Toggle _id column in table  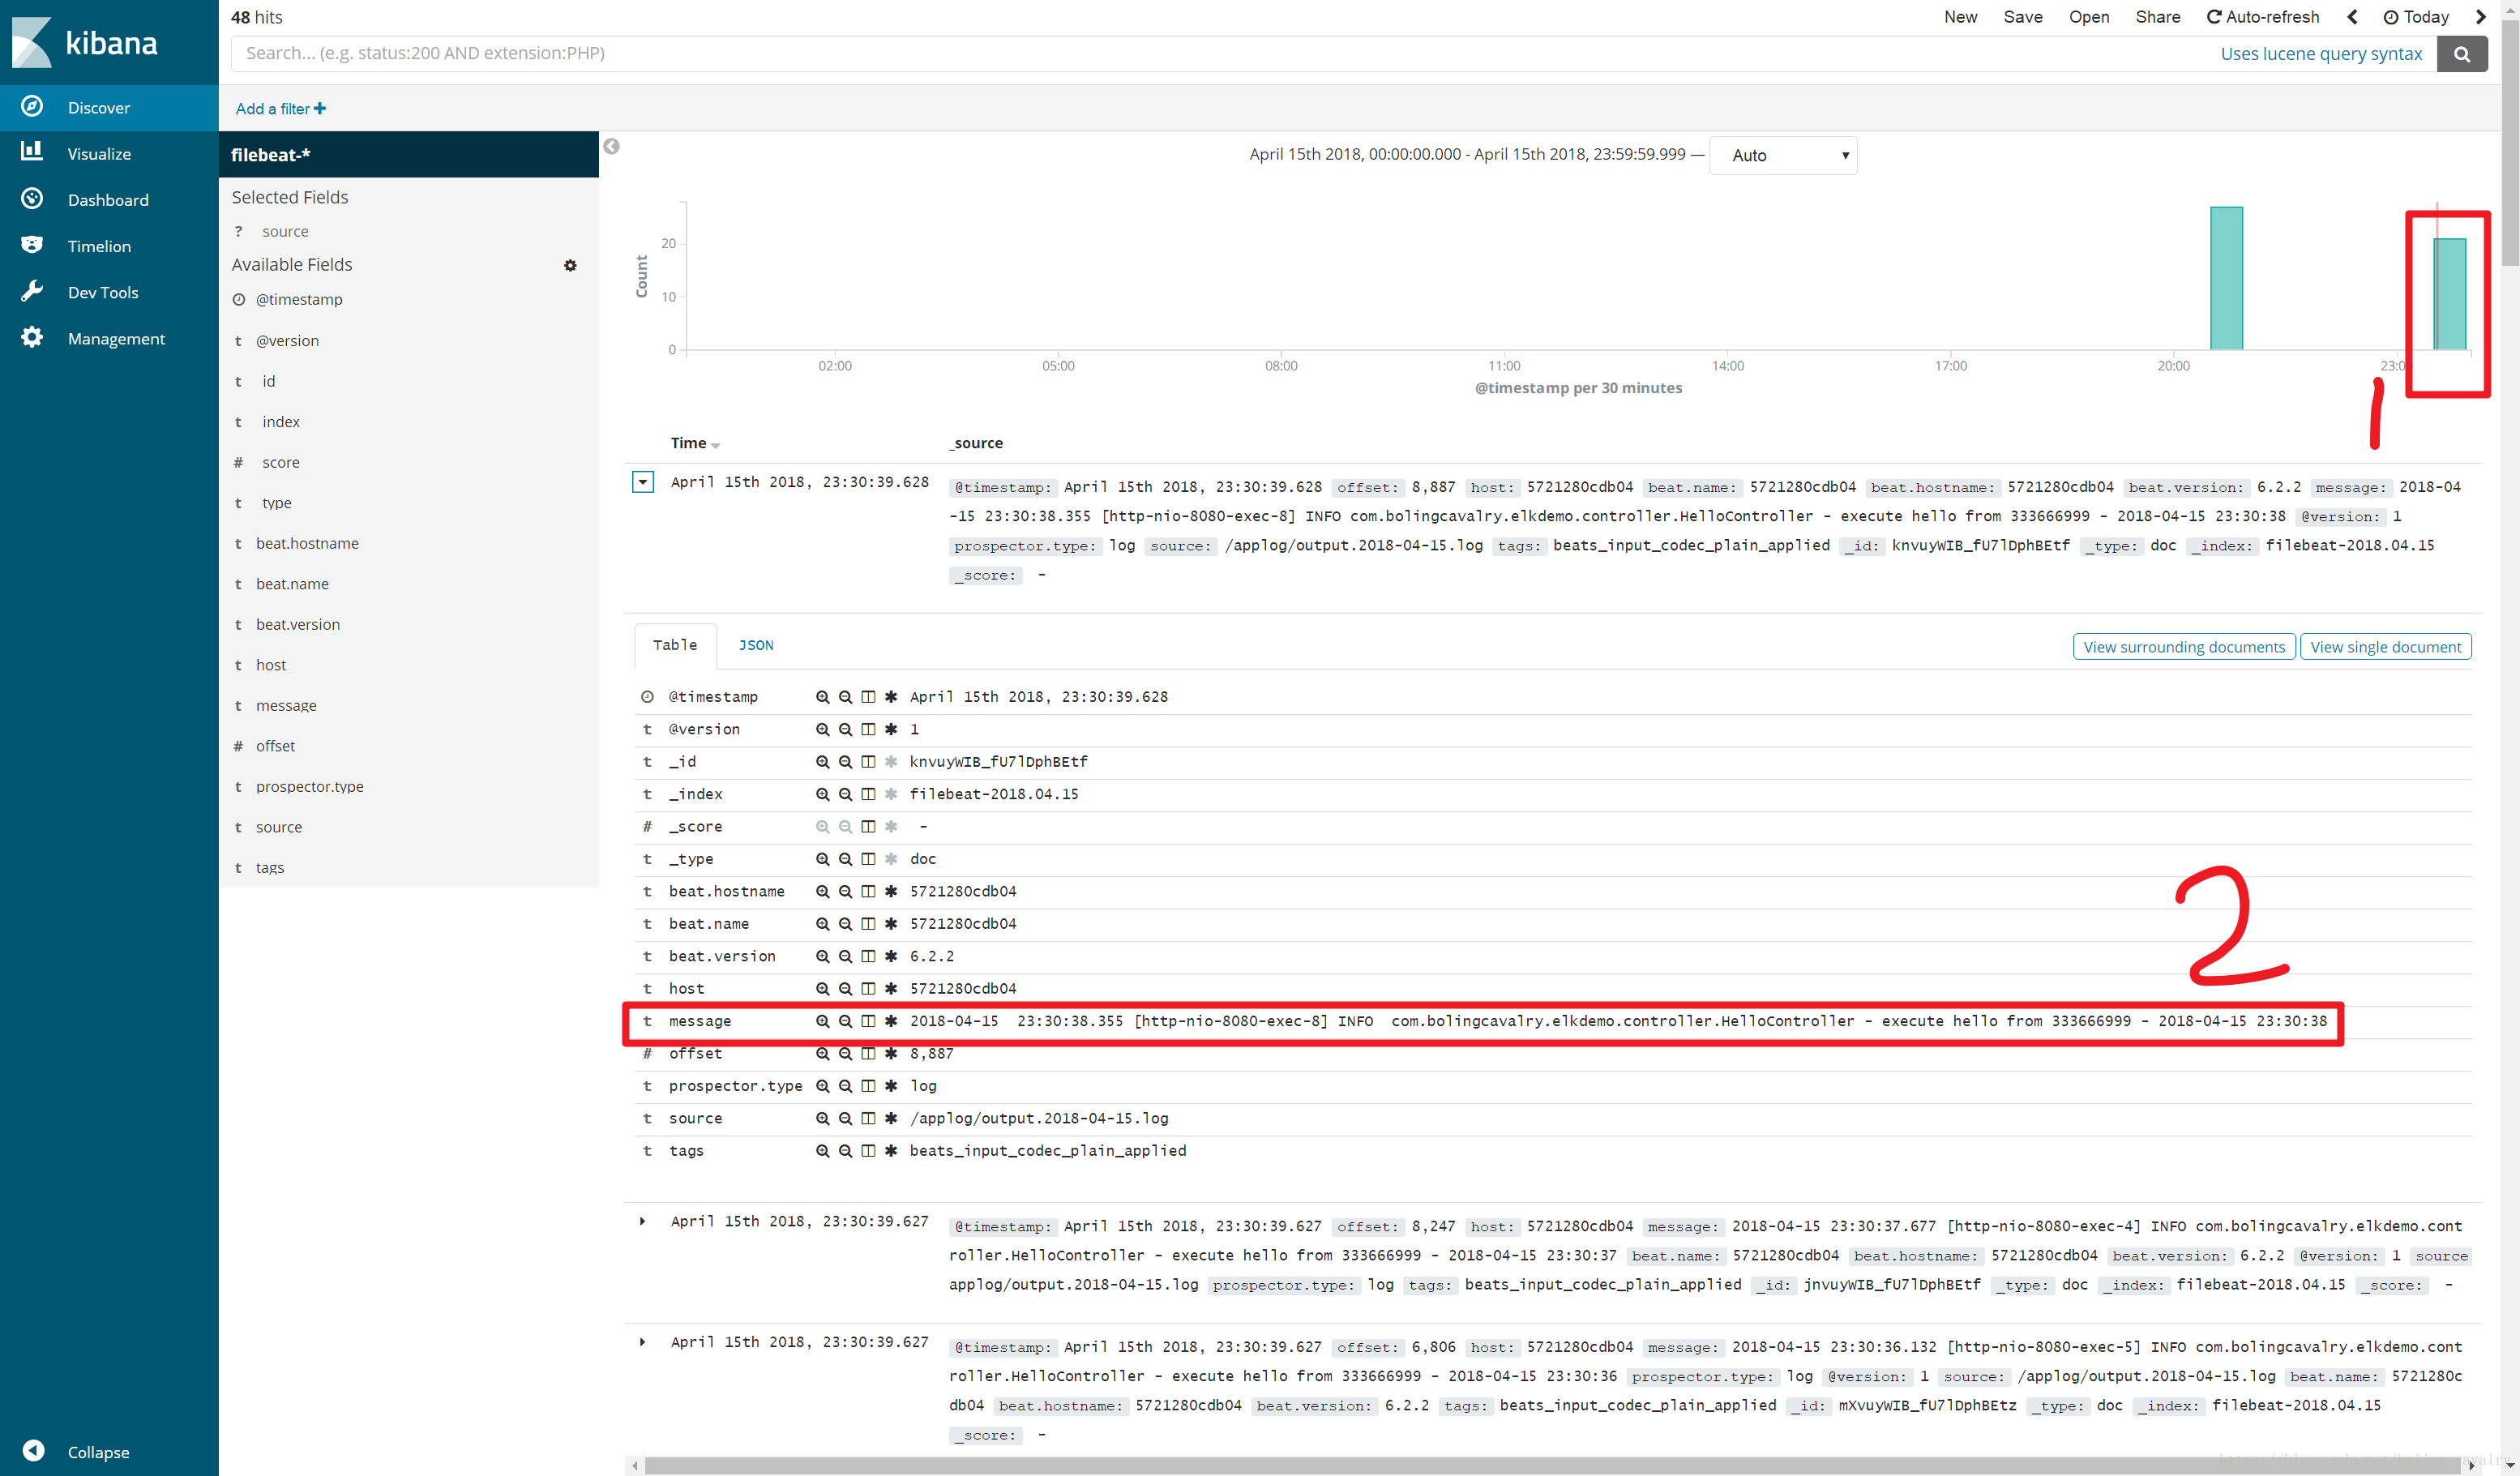pyautogui.click(x=868, y=762)
